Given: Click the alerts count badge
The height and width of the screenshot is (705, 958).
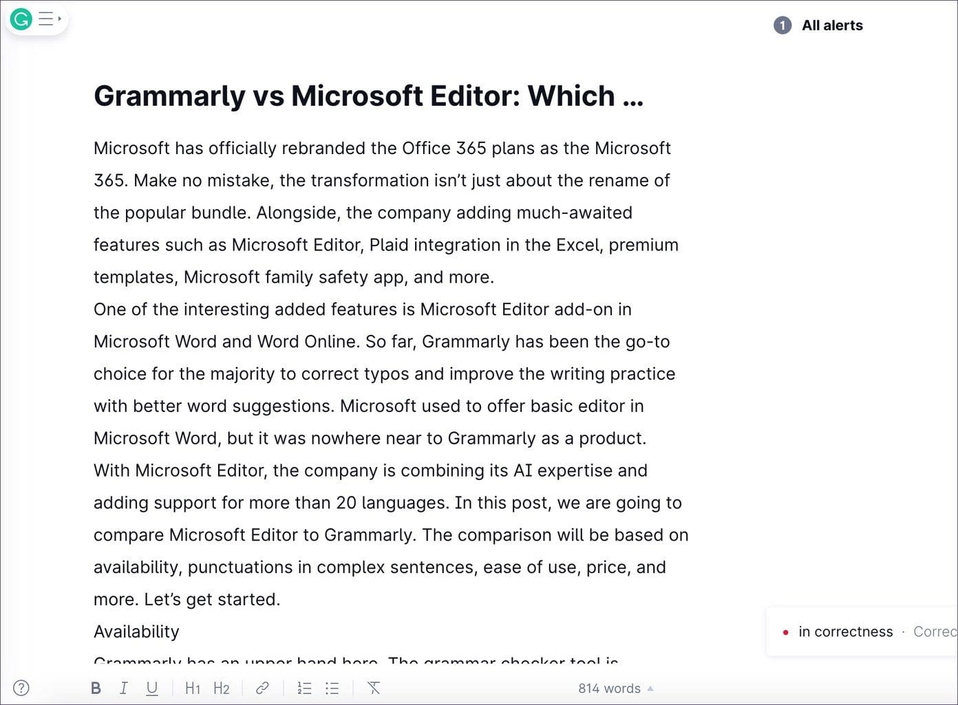Looking at the screenshot, I should (x=783, y=25).
